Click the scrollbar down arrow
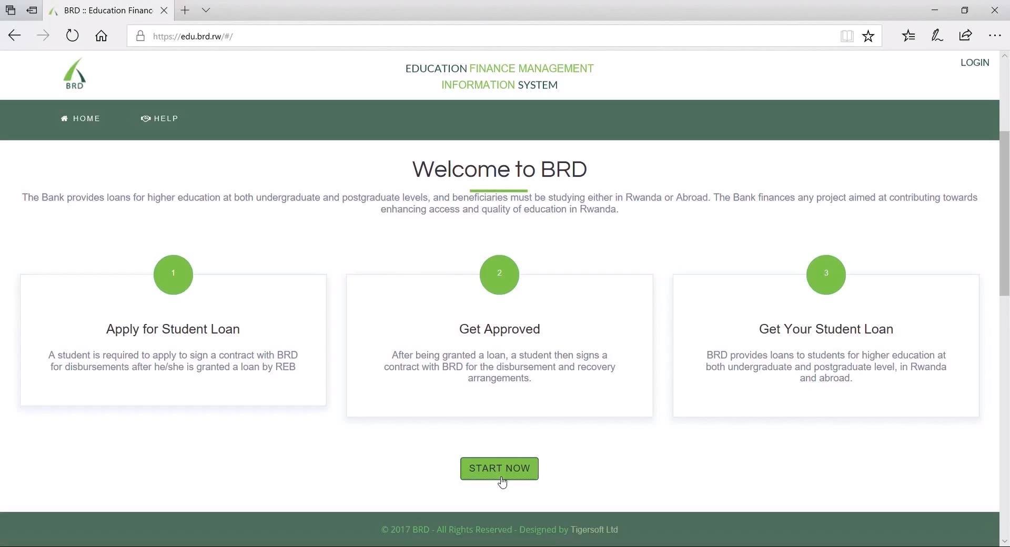Viewport: 1010px width, 547px height. [1004, 541]
